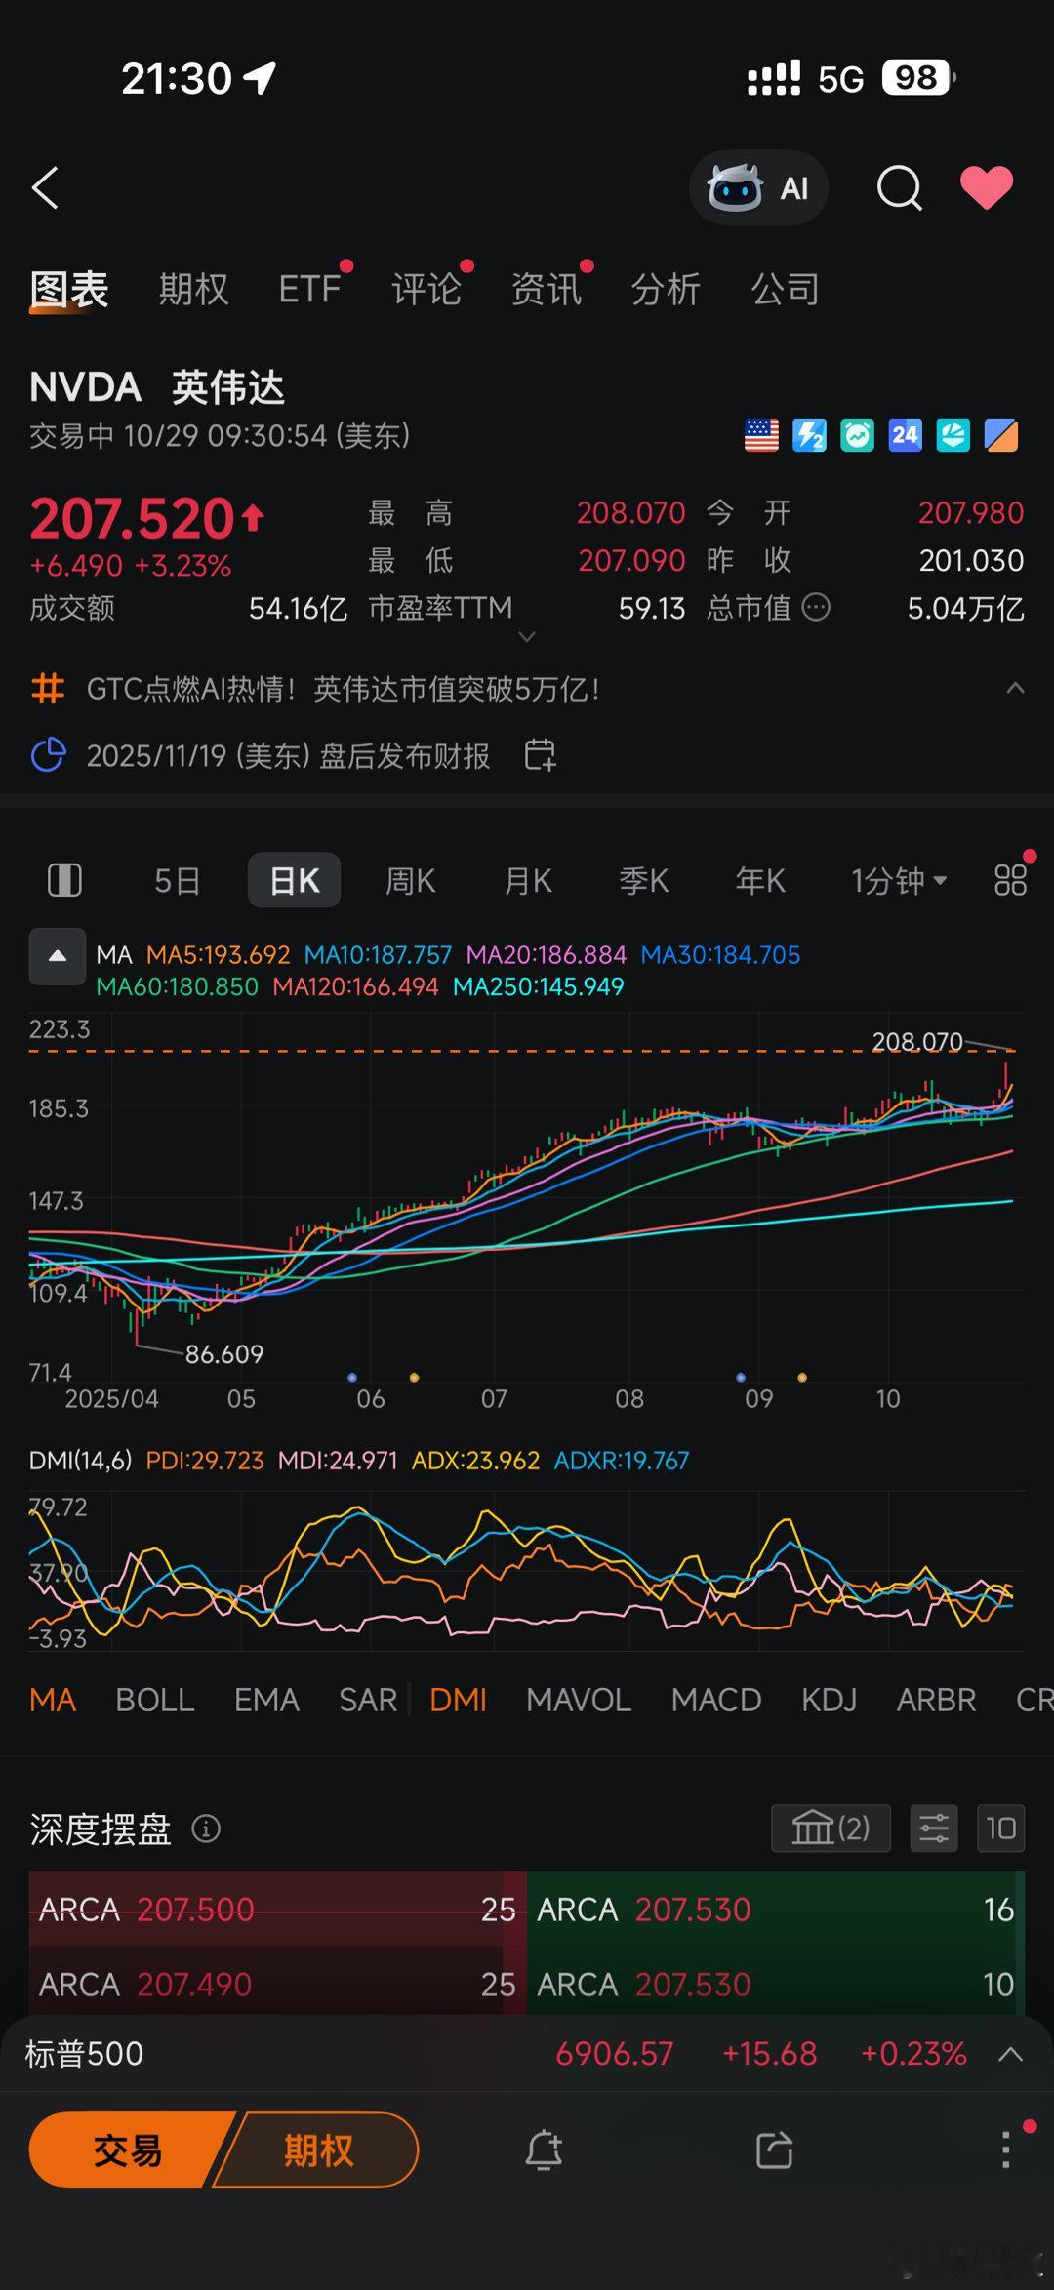This screenshot has height=2290, width=1054.
Task: Tap the orange-blue split badge icon
Action: (x=1001, y=435)
